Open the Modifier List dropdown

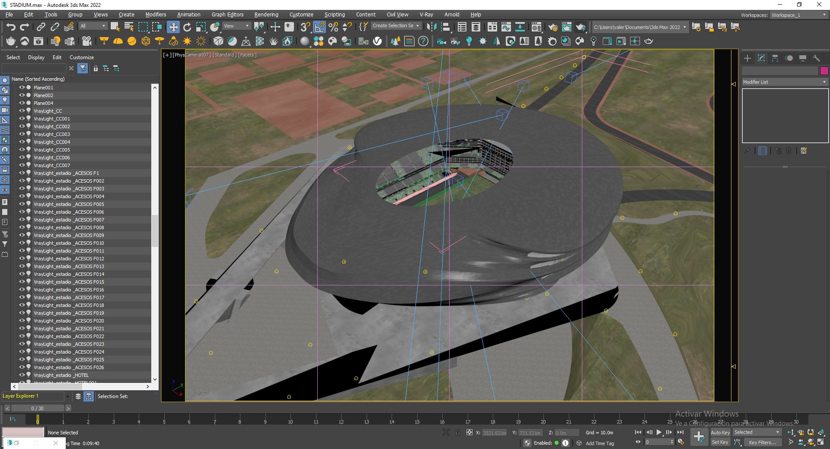[785, 82]
